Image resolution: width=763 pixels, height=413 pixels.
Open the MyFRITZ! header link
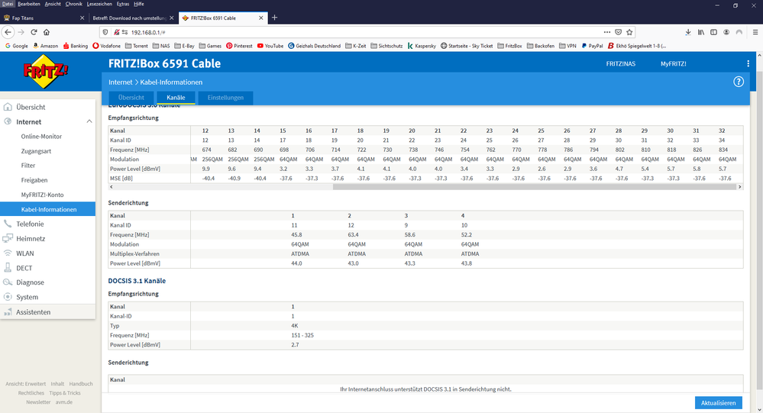[x=673, y=63]
